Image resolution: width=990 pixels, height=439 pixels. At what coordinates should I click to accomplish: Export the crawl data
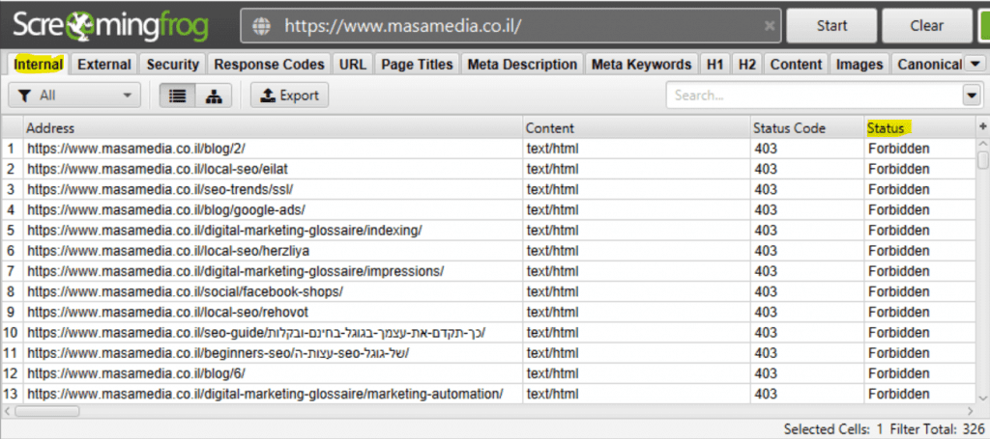coord(290,96)
